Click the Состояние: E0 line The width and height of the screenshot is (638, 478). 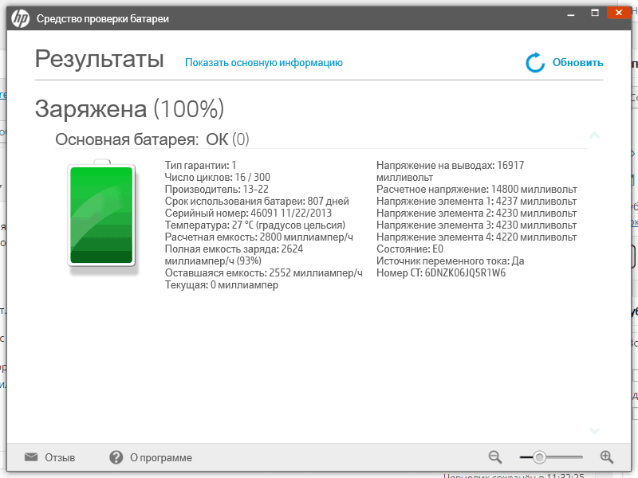[x=410, y=249]
